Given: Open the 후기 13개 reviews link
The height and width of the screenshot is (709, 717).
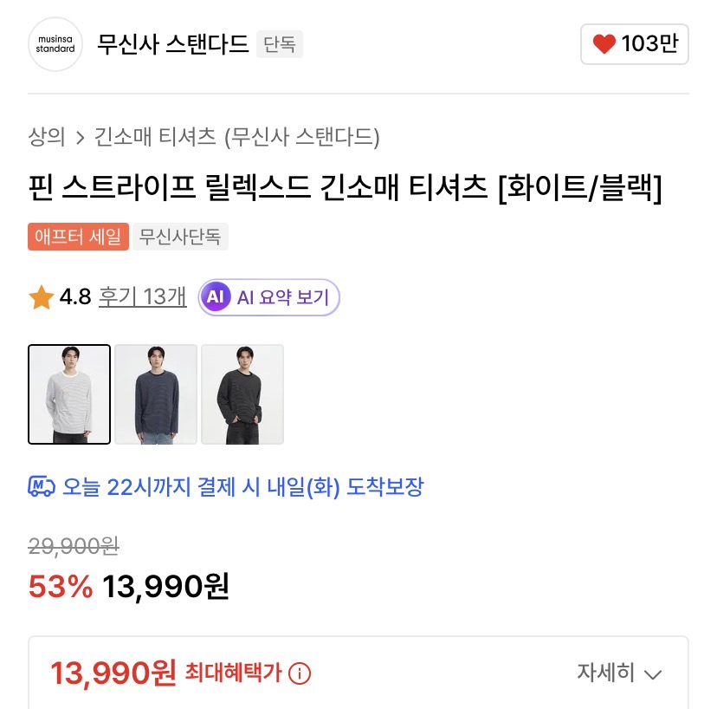Looking at the screenshot, I should pyautogui.click(x=142, y=297).
